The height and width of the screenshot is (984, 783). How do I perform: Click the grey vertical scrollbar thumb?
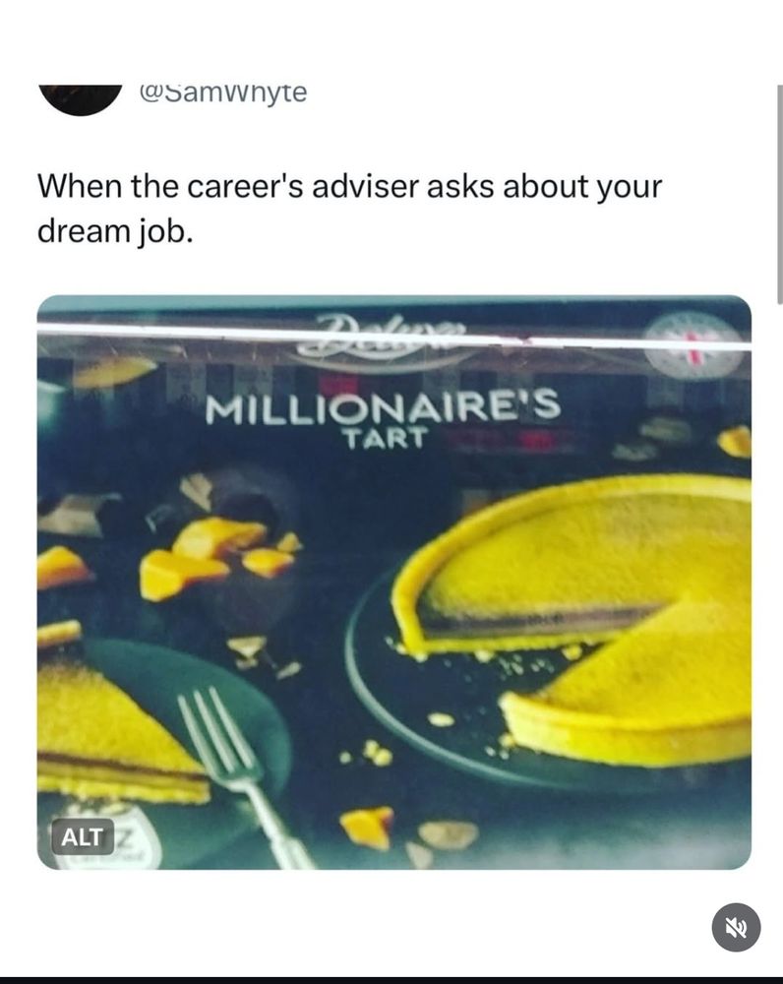[779, 195]
